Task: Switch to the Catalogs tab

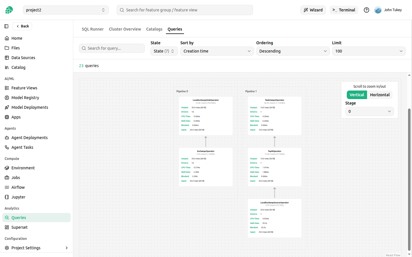Action: point(154,29)
